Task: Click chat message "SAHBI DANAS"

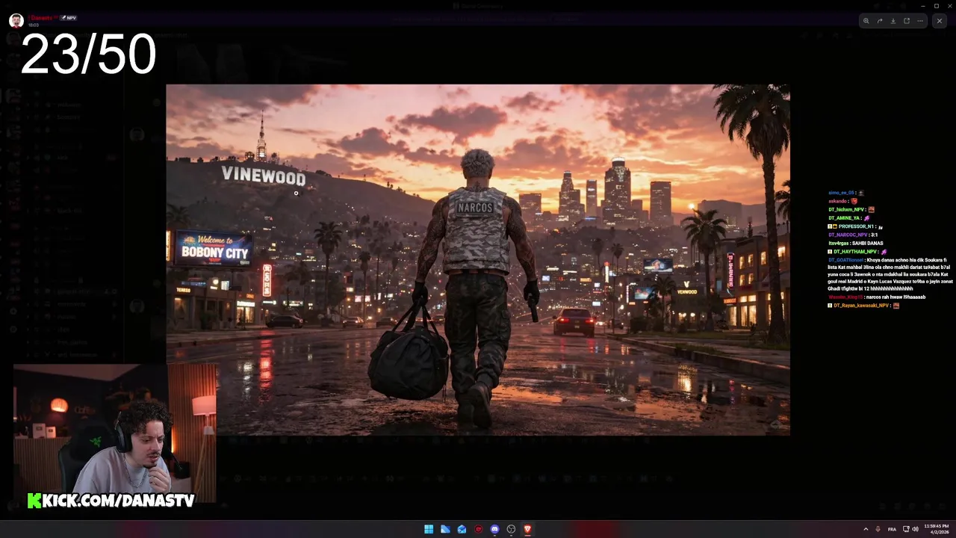Action: coord(867,244)
